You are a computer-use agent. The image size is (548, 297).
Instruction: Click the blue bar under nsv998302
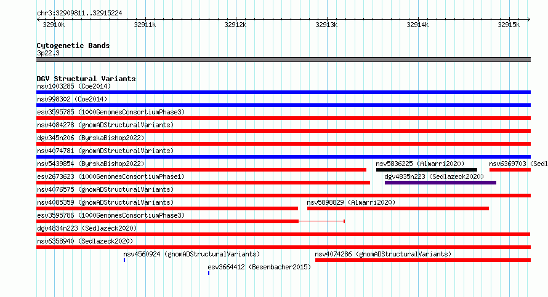283,105
